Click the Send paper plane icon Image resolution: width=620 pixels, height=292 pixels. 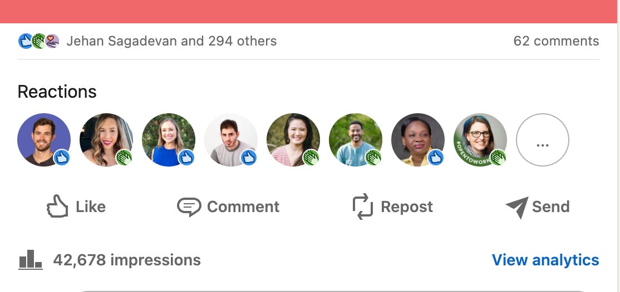517,207
